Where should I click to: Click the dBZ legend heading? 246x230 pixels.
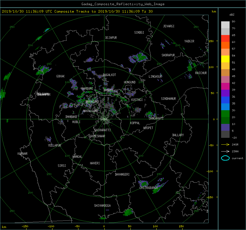tap(232, 15)
